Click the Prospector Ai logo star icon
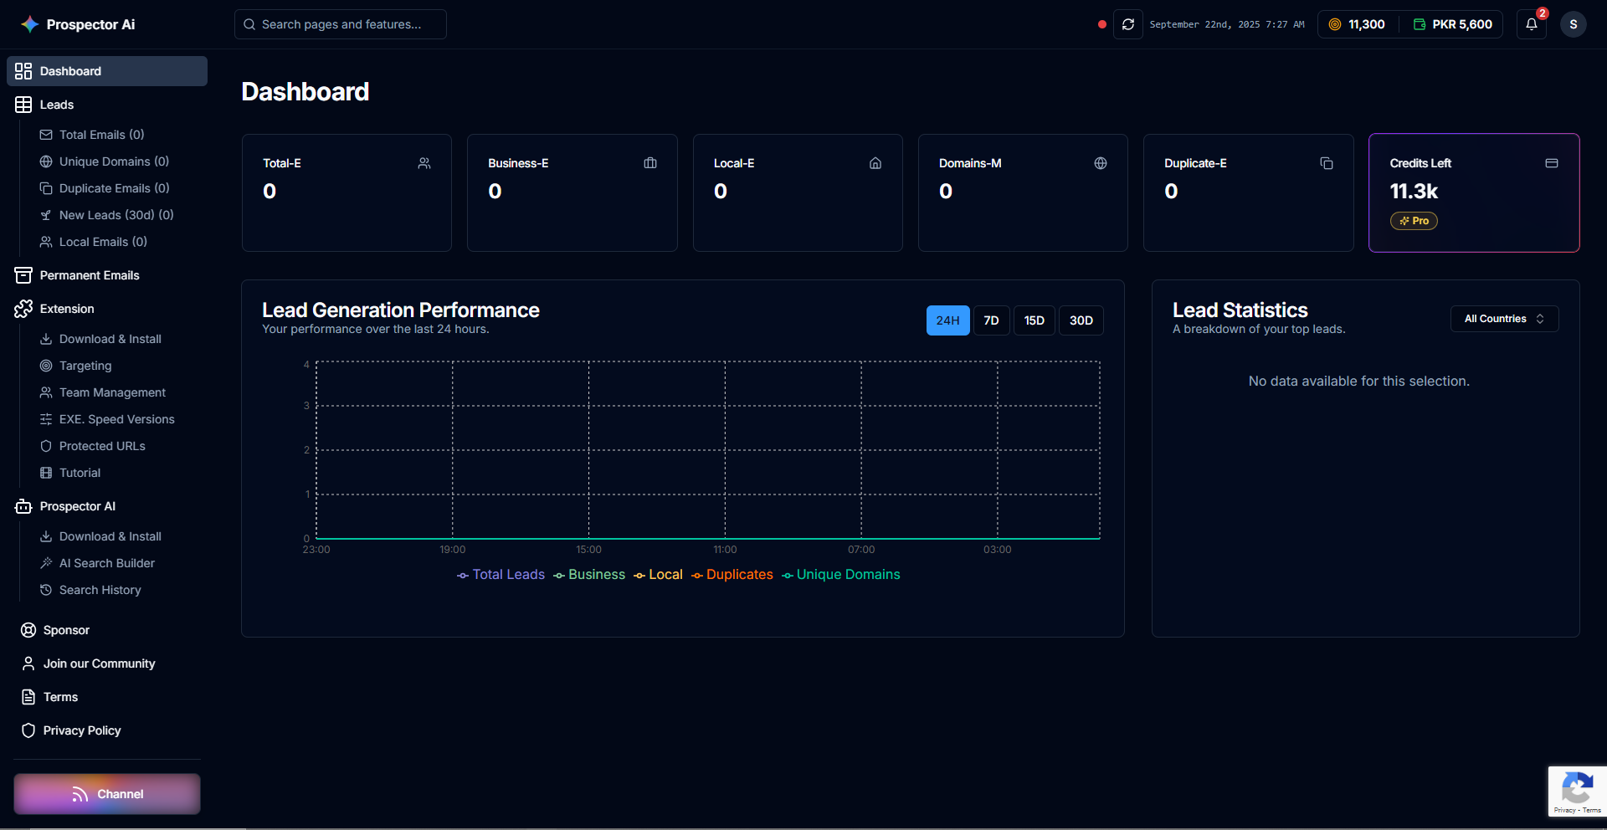 29,24
